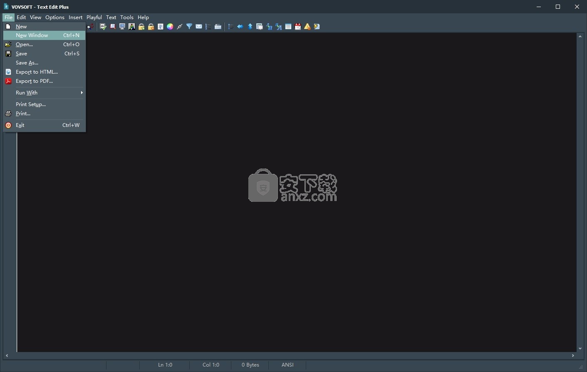Click the chain link toolbar icon
This screenshot has width=587, height=372.
180,27
